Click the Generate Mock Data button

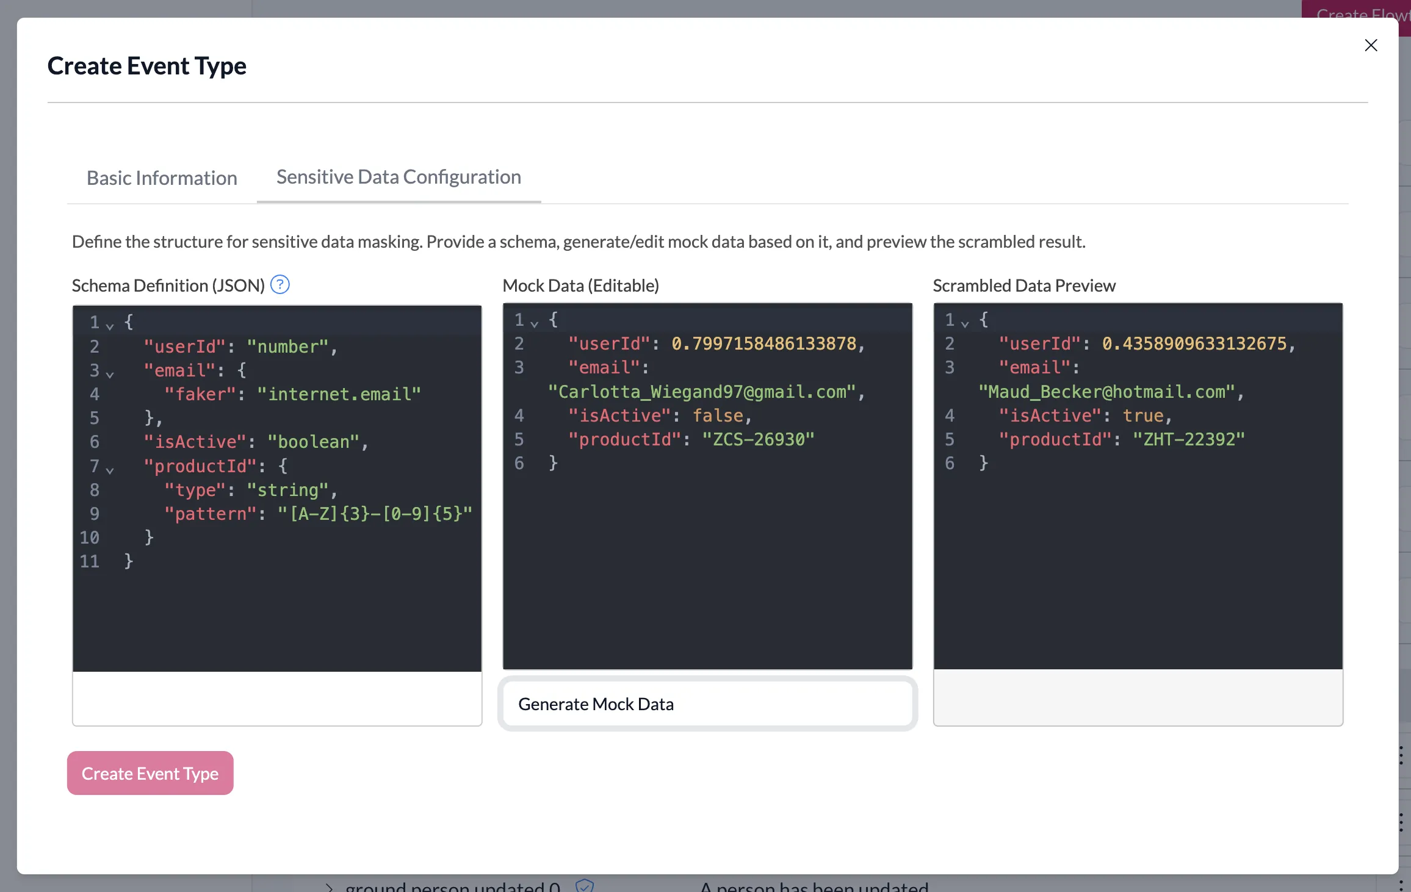coord(707,703)
